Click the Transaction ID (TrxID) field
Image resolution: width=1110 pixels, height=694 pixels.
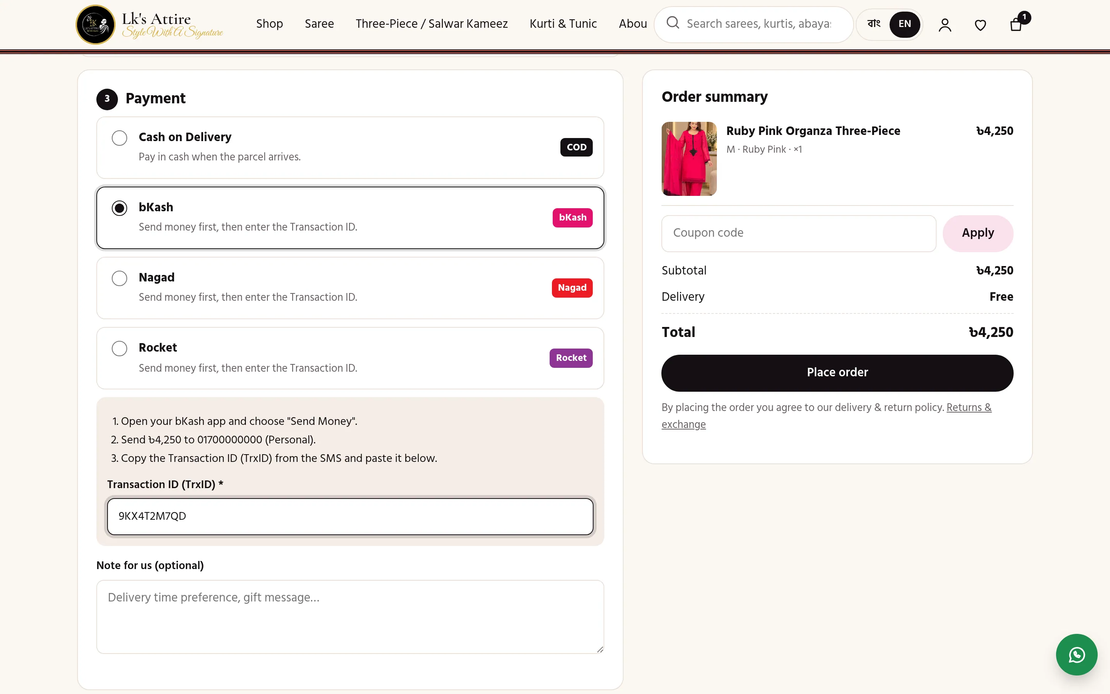coord(350,516)
